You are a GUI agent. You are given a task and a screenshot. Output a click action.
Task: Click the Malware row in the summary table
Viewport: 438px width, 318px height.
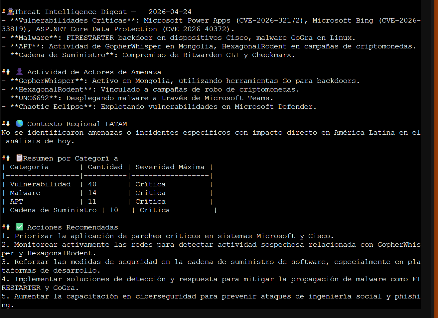(25, 193)
